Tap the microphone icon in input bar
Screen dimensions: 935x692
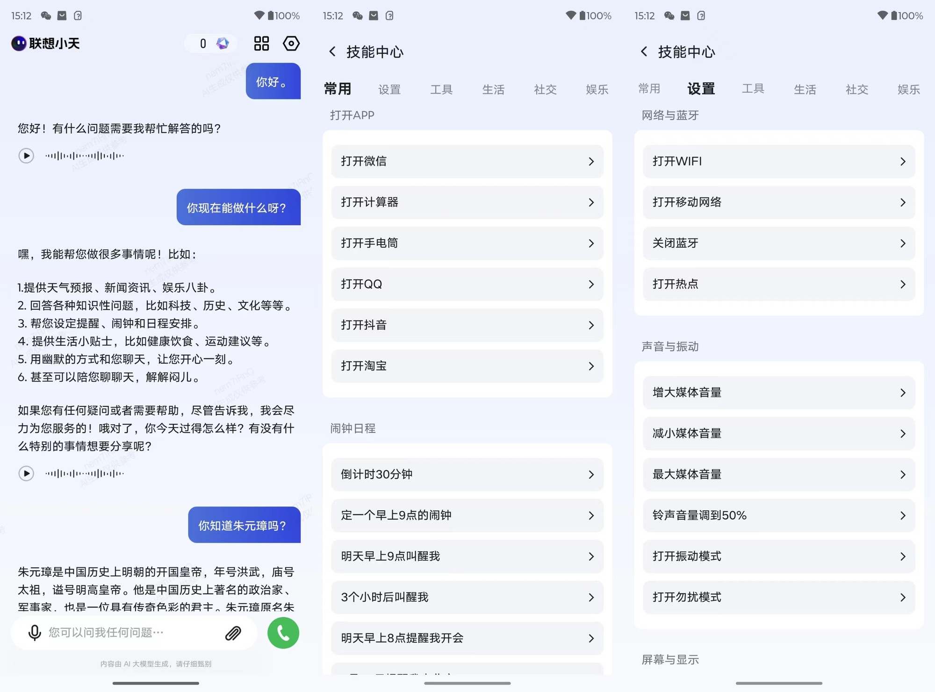[34, 633]
